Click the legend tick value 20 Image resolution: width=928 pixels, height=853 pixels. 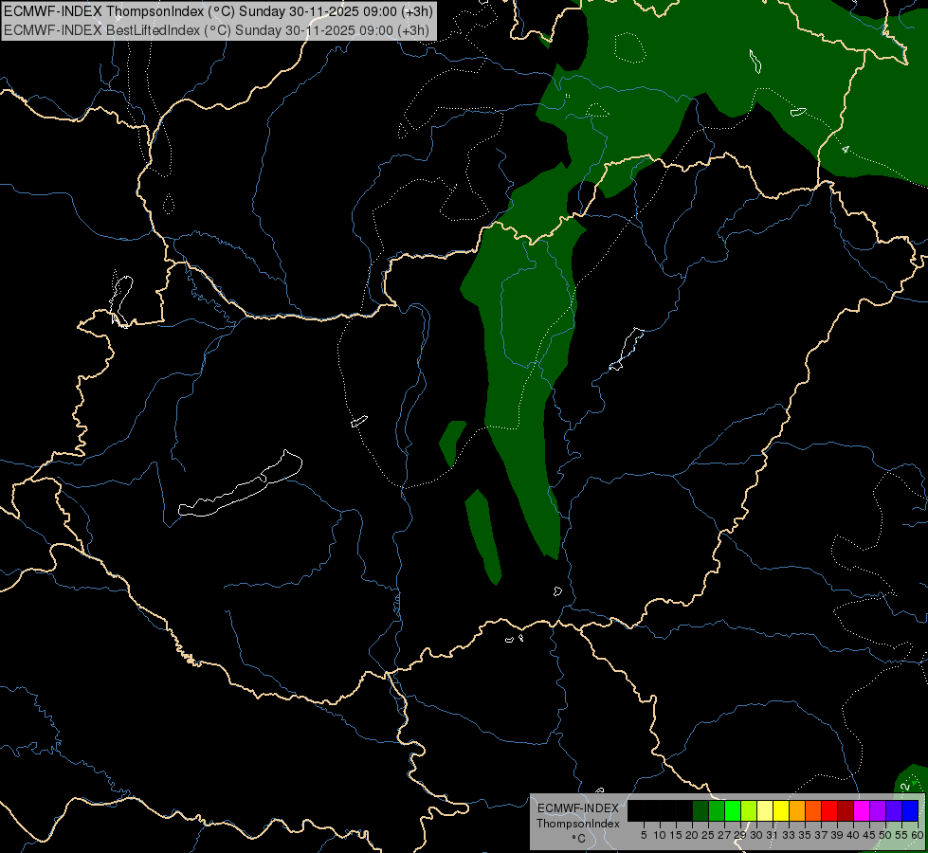692,835
